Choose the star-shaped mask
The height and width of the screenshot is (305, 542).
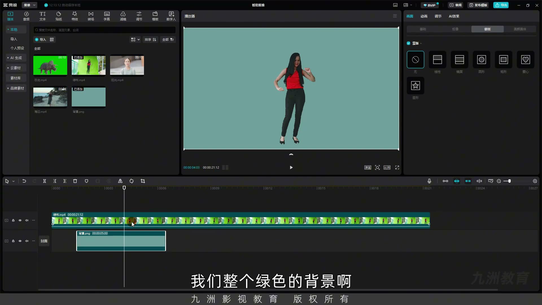point(415,86)
